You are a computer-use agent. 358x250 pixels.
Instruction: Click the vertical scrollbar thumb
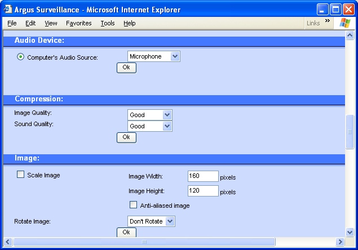(x=350, y=132)
